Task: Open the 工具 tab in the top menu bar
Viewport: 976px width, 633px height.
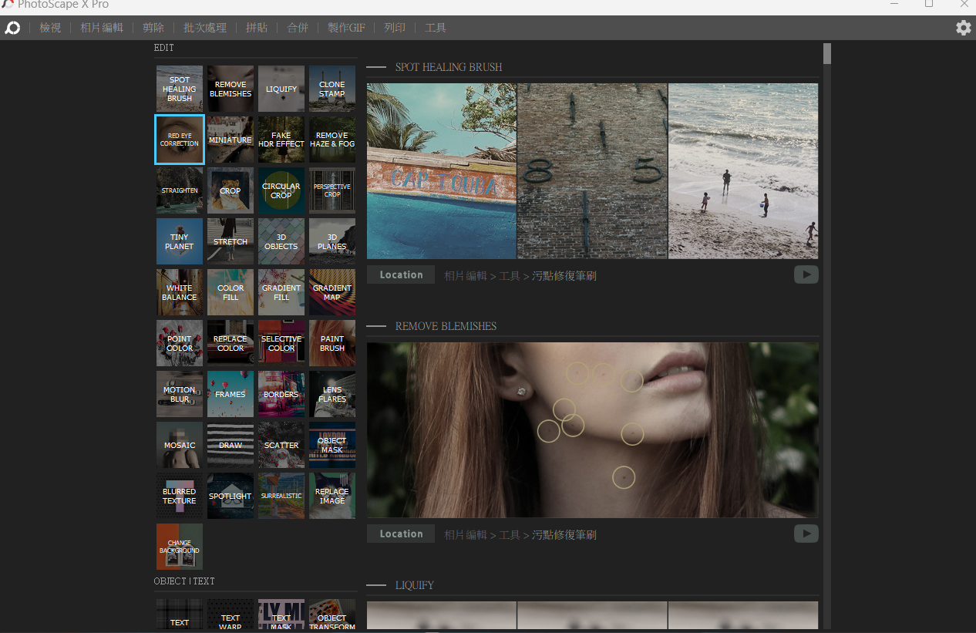Action: click(x=436, y=28)
